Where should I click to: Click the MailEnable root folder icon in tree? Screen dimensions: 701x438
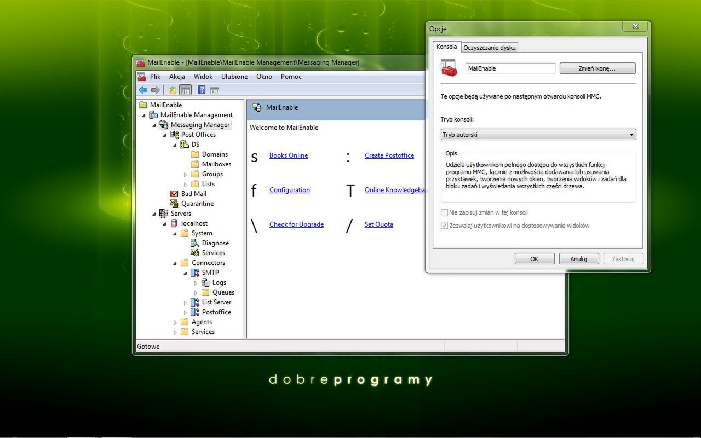click(143, 105)
